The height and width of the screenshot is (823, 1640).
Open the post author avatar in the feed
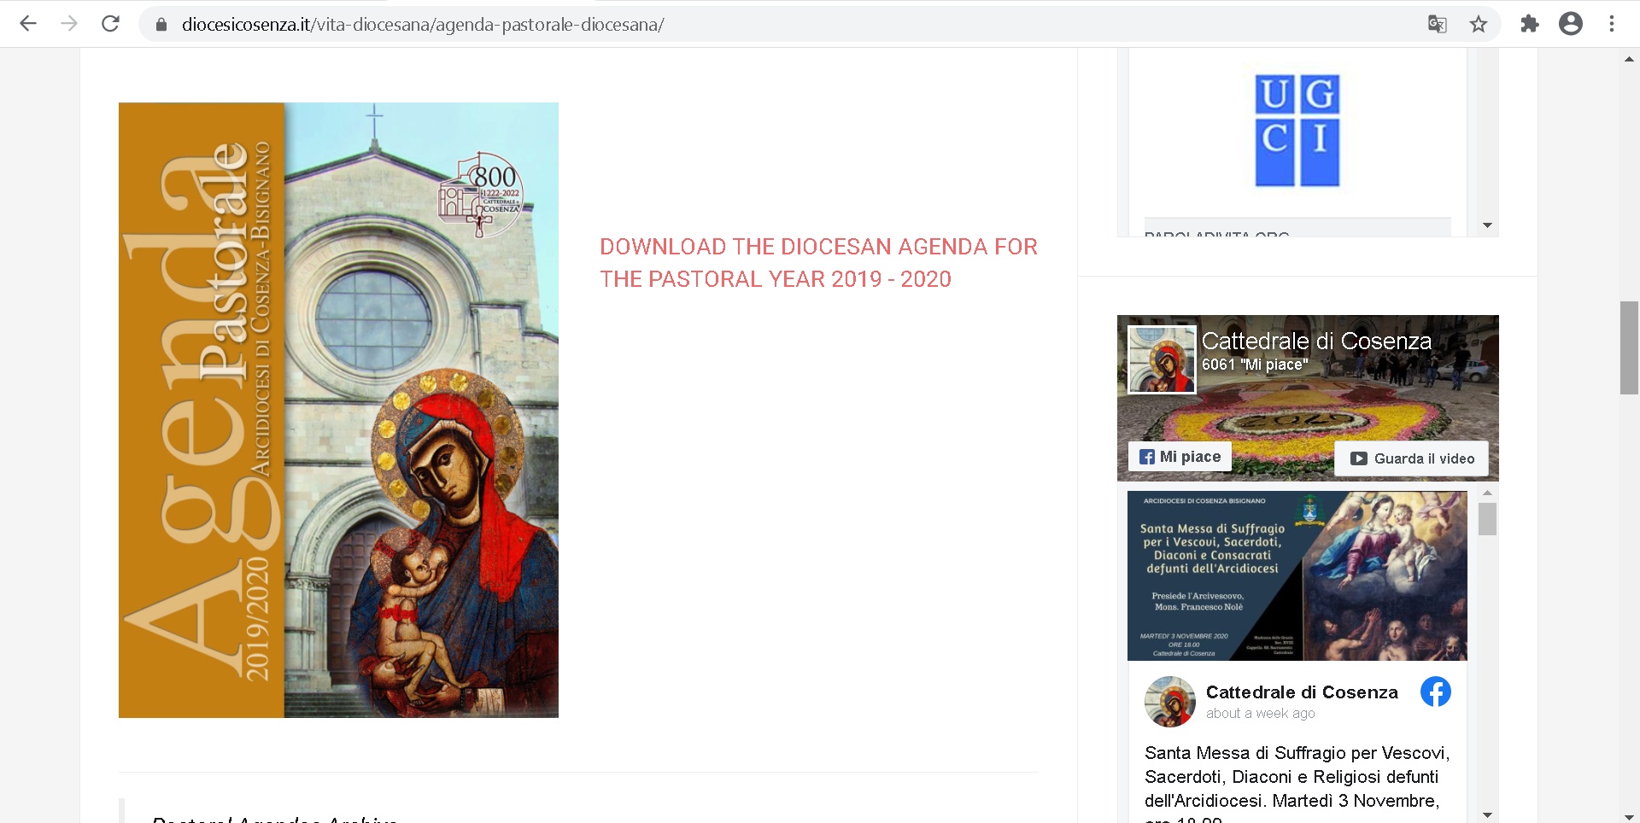(x=1170, y=702)
